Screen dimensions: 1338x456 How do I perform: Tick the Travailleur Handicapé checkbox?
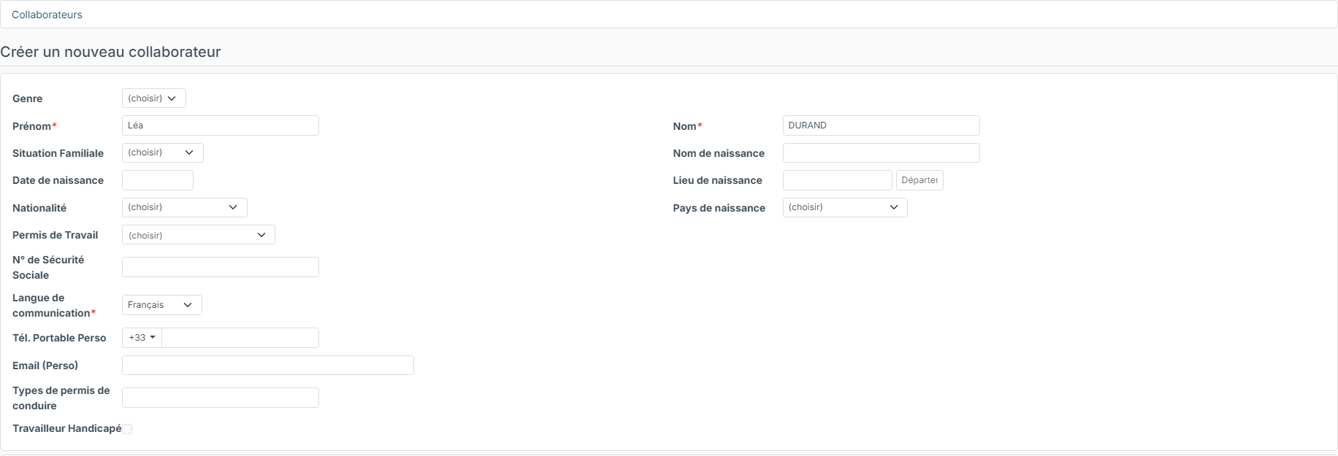[x=127, y=429]
